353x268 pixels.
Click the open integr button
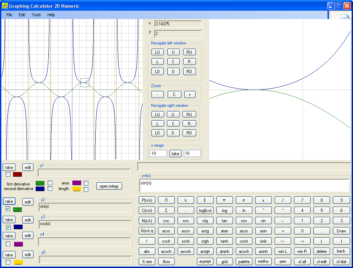109,186
